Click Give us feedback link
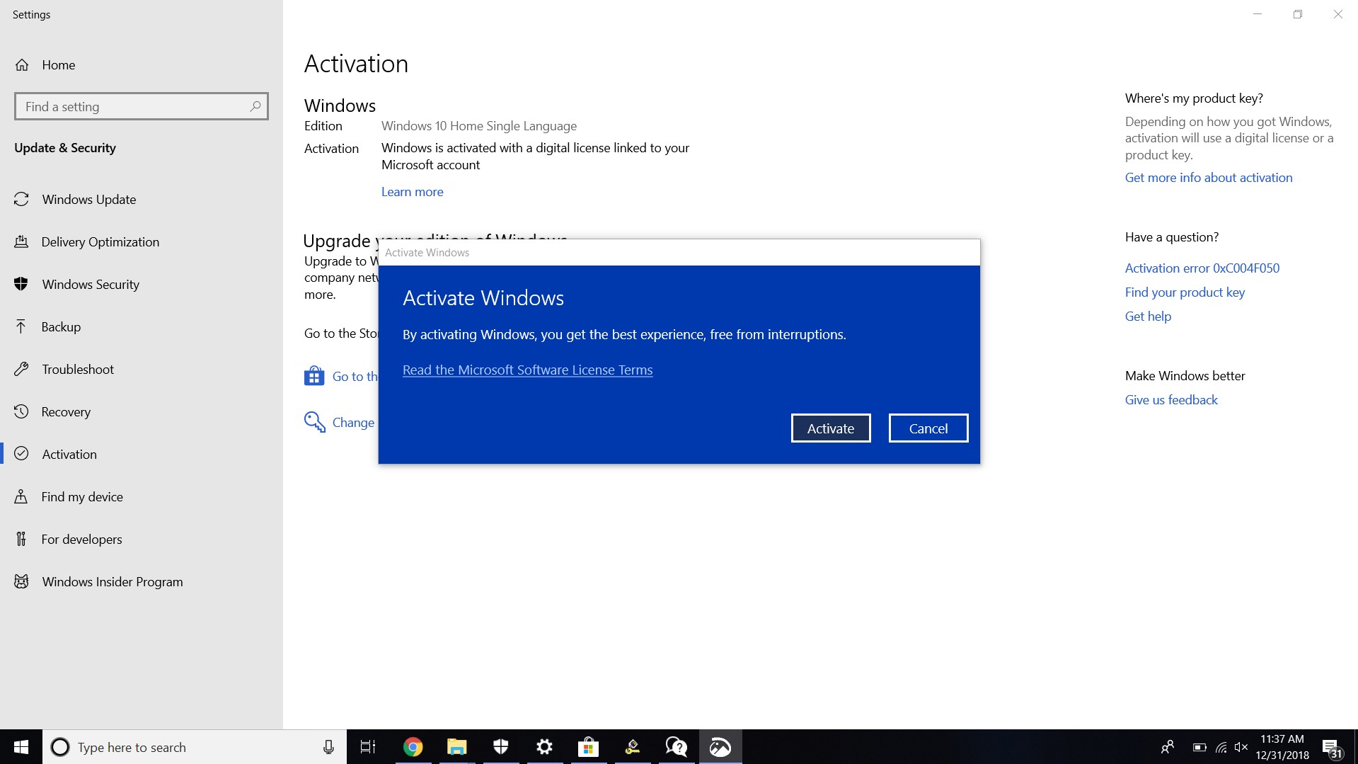The height and width of the screenshot is (764, 1358). [1171, 399]
